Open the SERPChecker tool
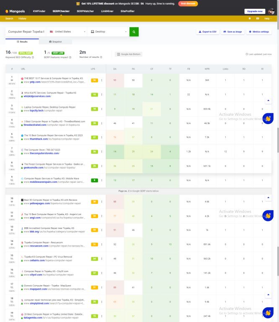This screenshot has height=322, width=279. (x=61, y=11)
